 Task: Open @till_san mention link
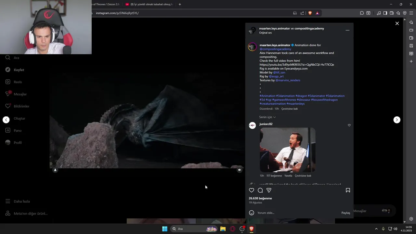click(279, 72)
